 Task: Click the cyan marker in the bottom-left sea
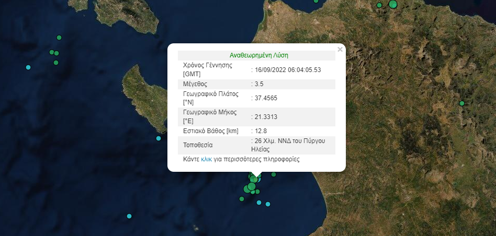click(x=129, y=216)
